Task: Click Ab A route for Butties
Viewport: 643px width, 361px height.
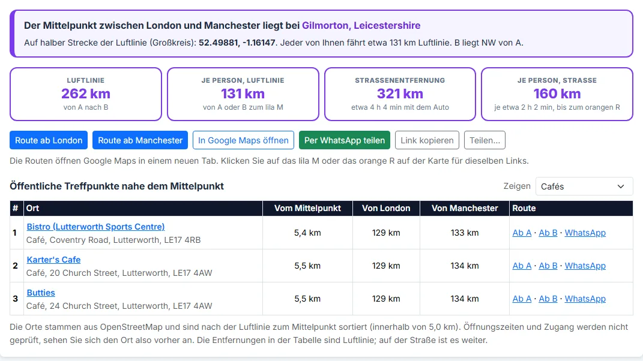Action: click(522, 299)
